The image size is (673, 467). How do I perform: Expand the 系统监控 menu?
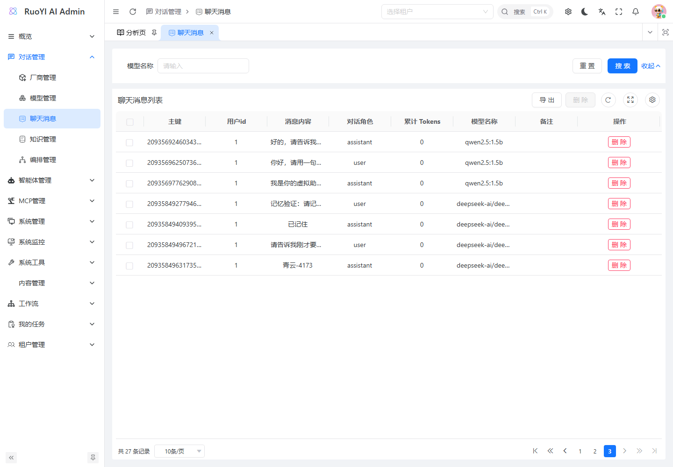[x=52, y=242]
